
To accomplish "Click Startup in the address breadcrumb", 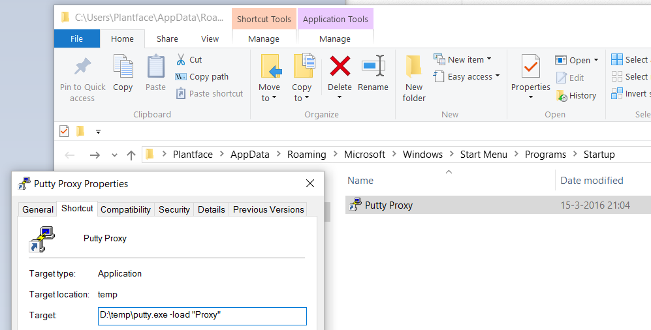I will click(x=599, y=155).
